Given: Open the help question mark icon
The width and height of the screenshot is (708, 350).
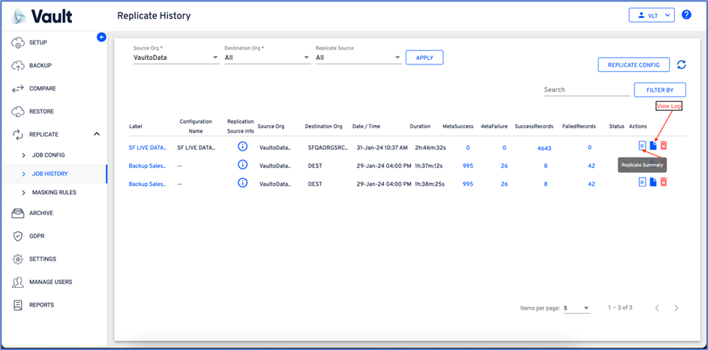Looking at the screenshot, I should (x=686, y=15).
